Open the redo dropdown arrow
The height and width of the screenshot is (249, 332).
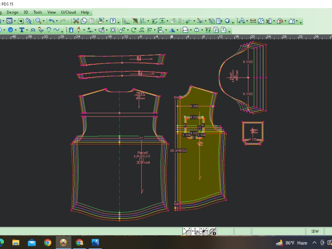pyautogui.click(x=69, y=21)
